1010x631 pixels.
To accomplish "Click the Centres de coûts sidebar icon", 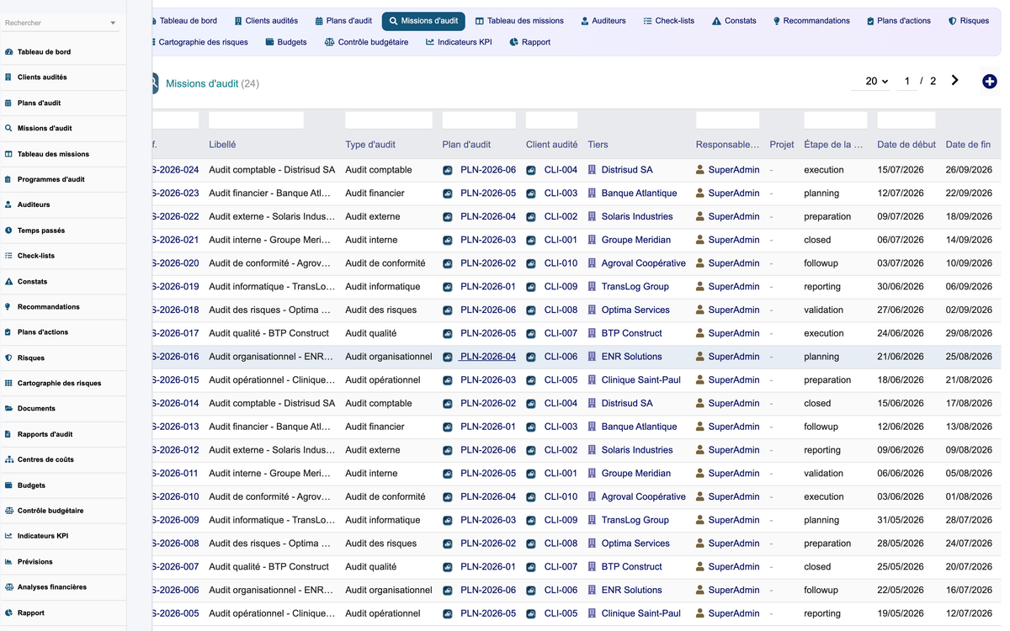I will pos(8,459).
